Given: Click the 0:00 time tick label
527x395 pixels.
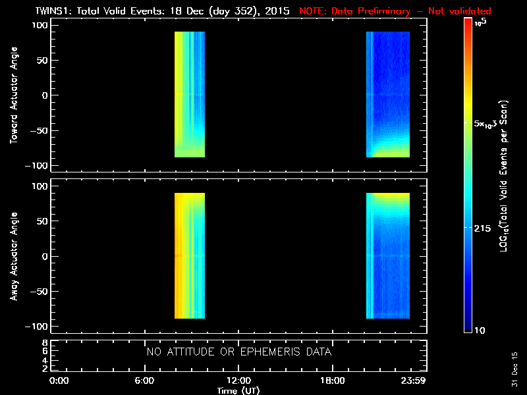Looking at the screenshot, I should point(59,381).
